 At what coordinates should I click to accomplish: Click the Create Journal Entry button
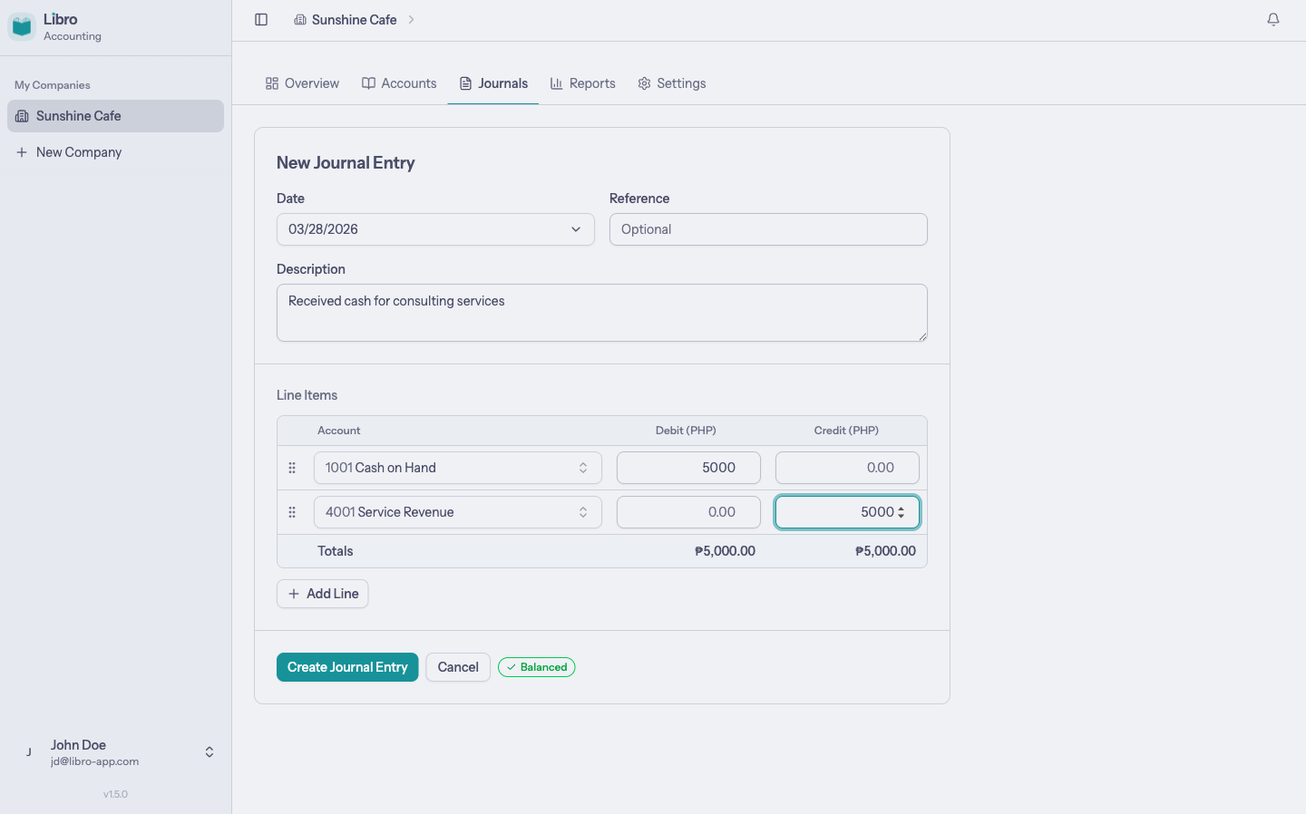[x=347, y=666]
